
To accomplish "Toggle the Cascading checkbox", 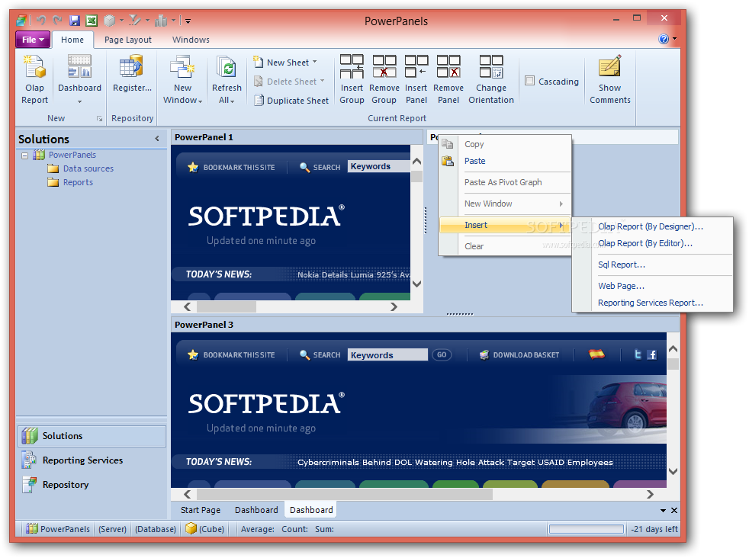I will [529, 81].
